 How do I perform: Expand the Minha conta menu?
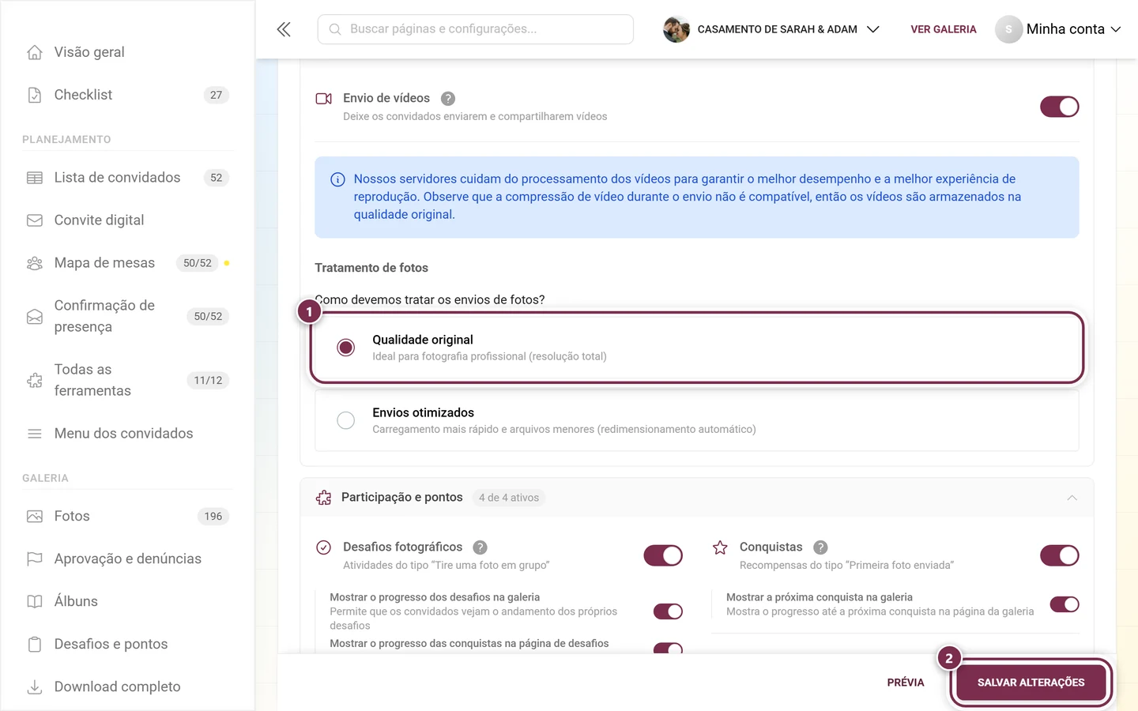[1058, 29]
